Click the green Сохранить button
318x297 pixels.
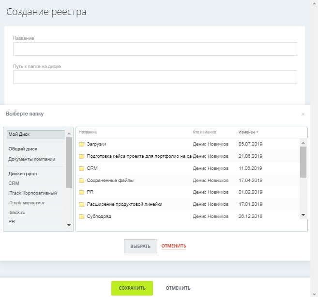132,288
